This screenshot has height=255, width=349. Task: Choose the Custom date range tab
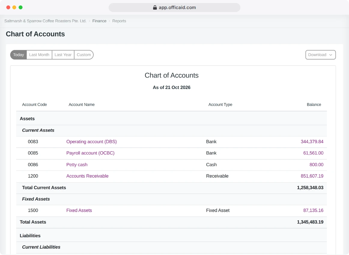click(x=84, y=55)
